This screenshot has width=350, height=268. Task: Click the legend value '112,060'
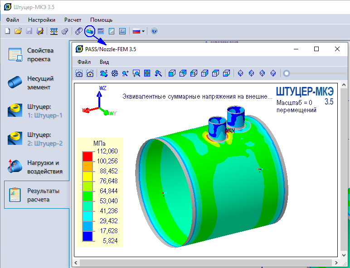pos(107,151)
